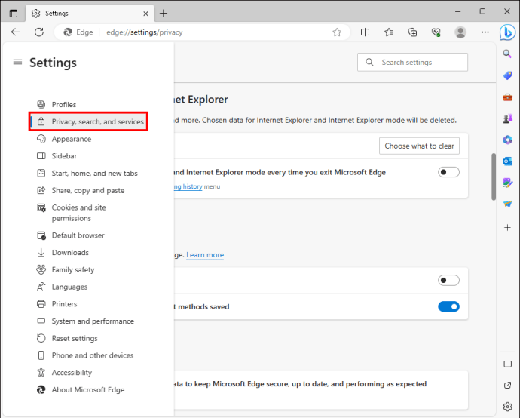Open sidebar Search magnifier icon

[x=507, y=54]
